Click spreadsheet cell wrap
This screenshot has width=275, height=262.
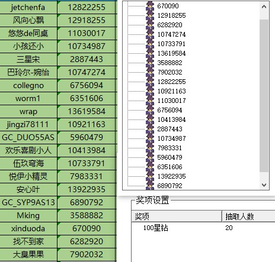[x=28, y=111]
